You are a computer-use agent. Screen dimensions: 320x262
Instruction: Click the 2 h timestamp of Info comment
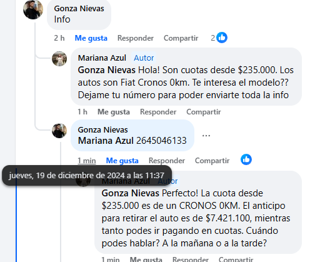click(59, 38)
